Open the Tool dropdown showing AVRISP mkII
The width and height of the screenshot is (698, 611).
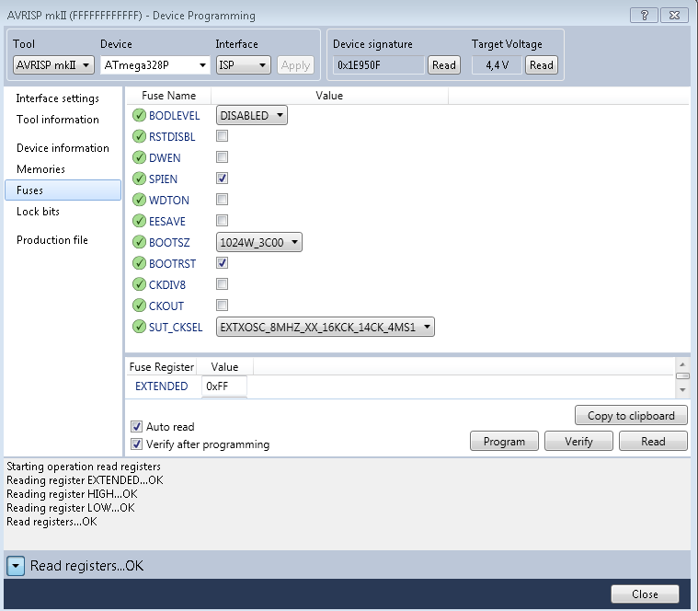pyautogui.click(x=53, y=65)
